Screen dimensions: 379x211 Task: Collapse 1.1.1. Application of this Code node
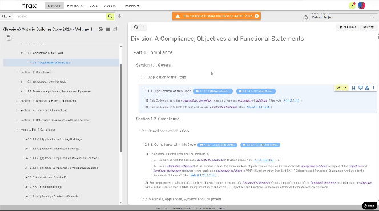tap(22, 53)
